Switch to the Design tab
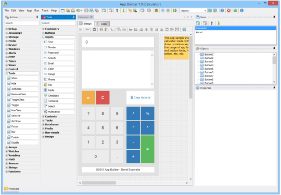Screen dimensions: 281x195 (x=86, y=23)
